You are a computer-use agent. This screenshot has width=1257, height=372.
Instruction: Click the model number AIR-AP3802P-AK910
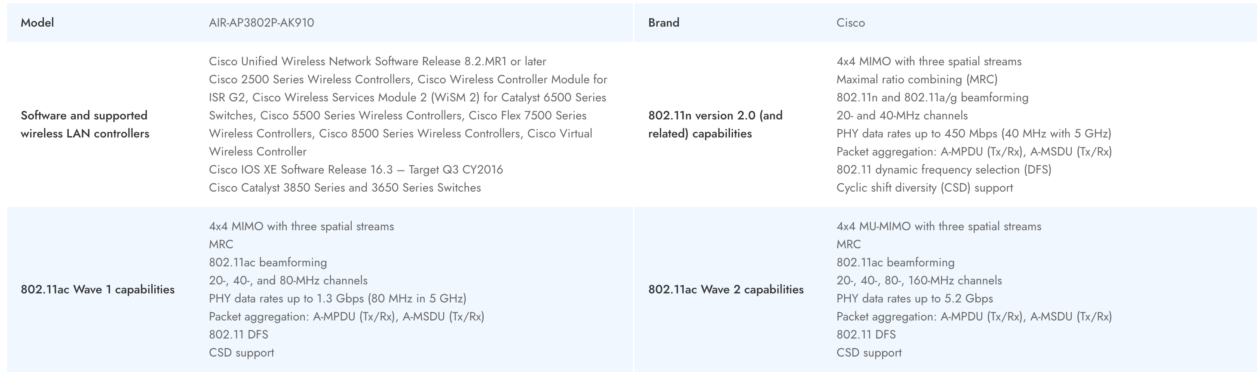pos(261,23)
